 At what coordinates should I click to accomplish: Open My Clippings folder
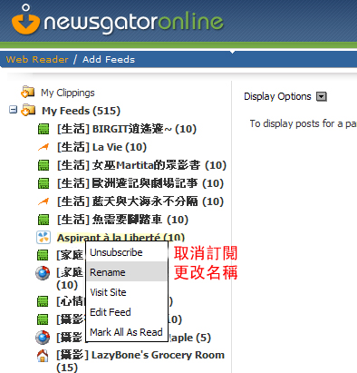click(x=68, y=93)
